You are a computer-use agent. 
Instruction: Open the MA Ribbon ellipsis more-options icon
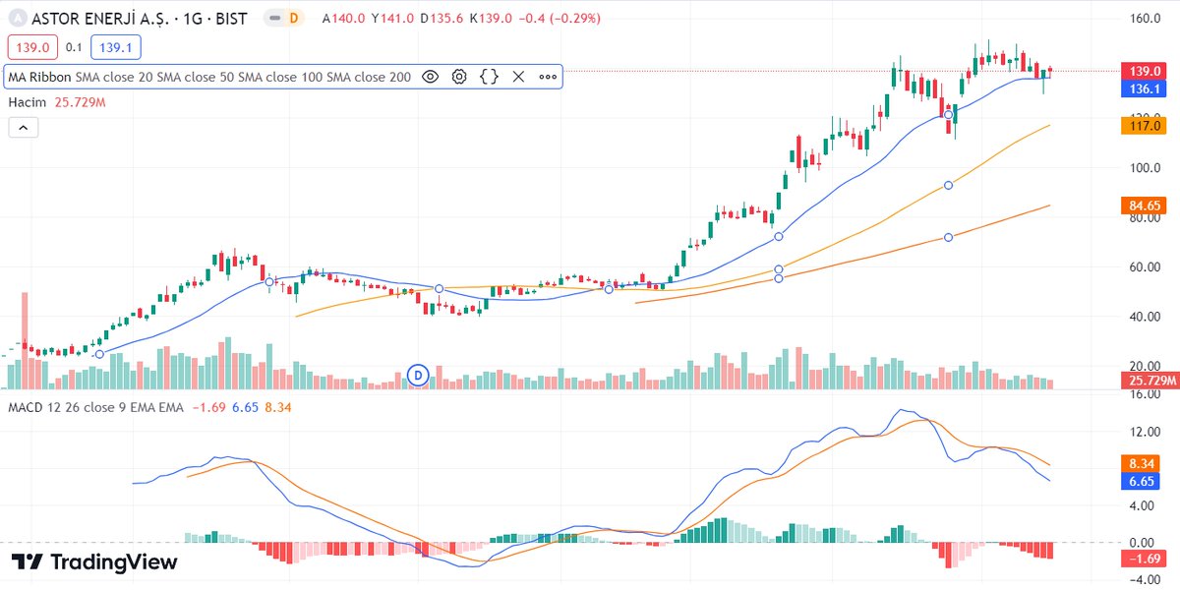pyautogui.click(x=547, y=76)
